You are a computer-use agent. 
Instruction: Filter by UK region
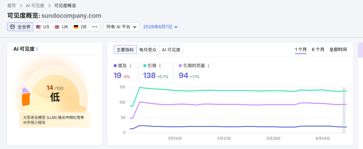click(x=61, y=27)
